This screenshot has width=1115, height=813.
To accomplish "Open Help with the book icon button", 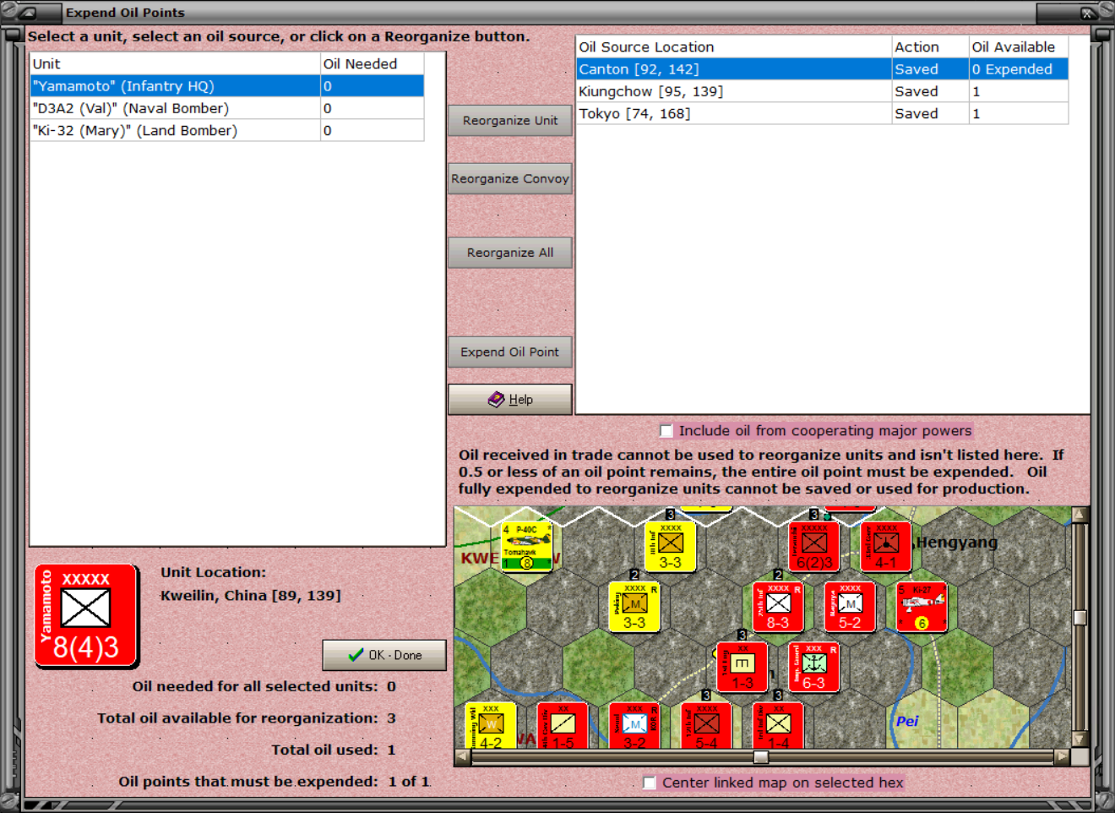I will coord(510,400).
